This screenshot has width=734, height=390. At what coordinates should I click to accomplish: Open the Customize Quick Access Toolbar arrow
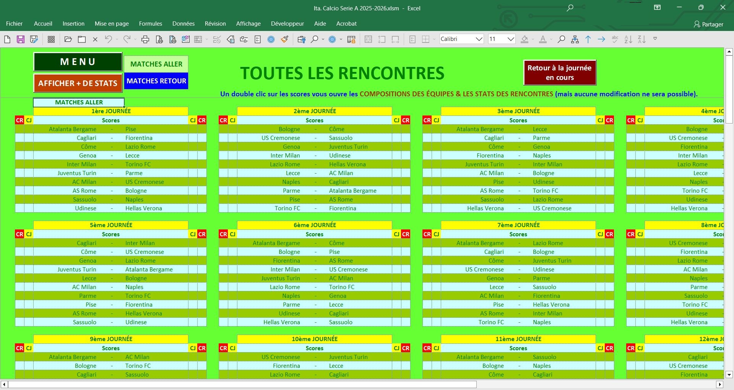click(655, 39)
